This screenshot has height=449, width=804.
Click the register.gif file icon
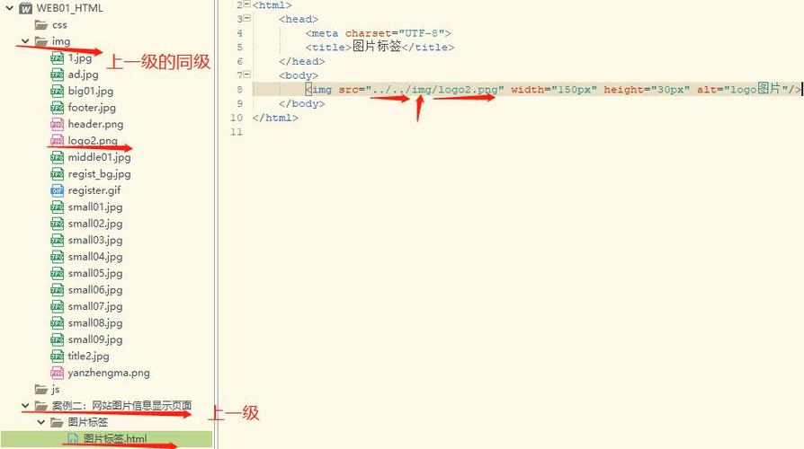click(x=57, y=190)
